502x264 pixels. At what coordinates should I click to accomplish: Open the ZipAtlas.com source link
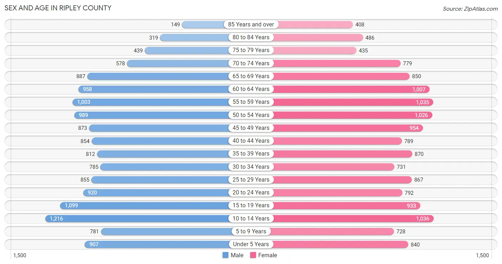click(x=470, y=9)
